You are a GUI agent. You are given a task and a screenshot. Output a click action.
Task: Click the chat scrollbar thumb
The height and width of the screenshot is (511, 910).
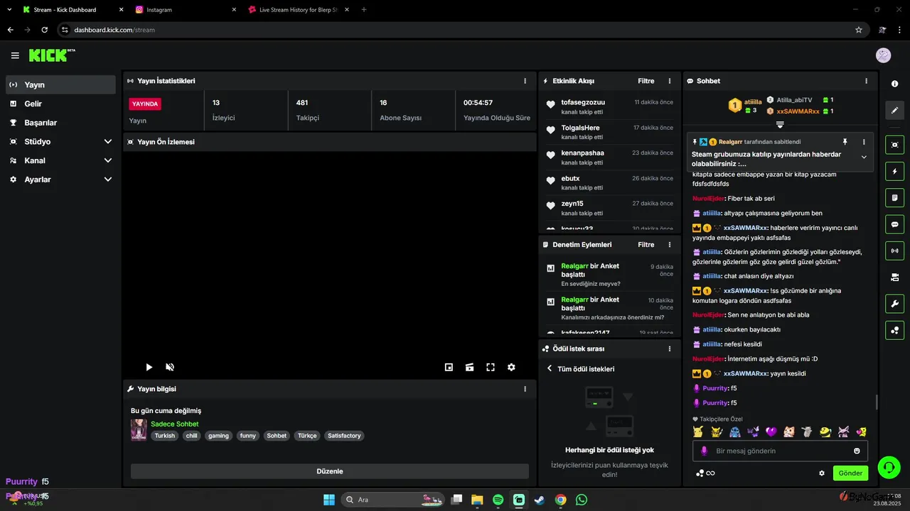click(876, 402)
